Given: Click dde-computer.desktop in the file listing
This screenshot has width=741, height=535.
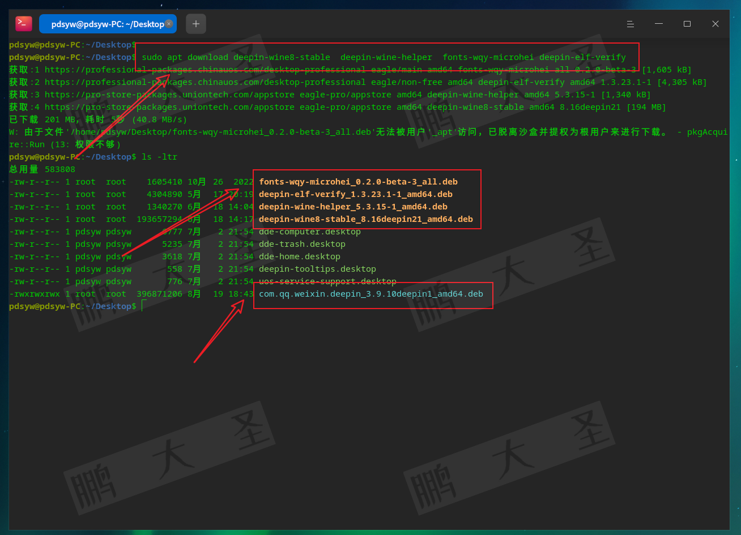Looking at the screenshot, I should click(309, 232).
